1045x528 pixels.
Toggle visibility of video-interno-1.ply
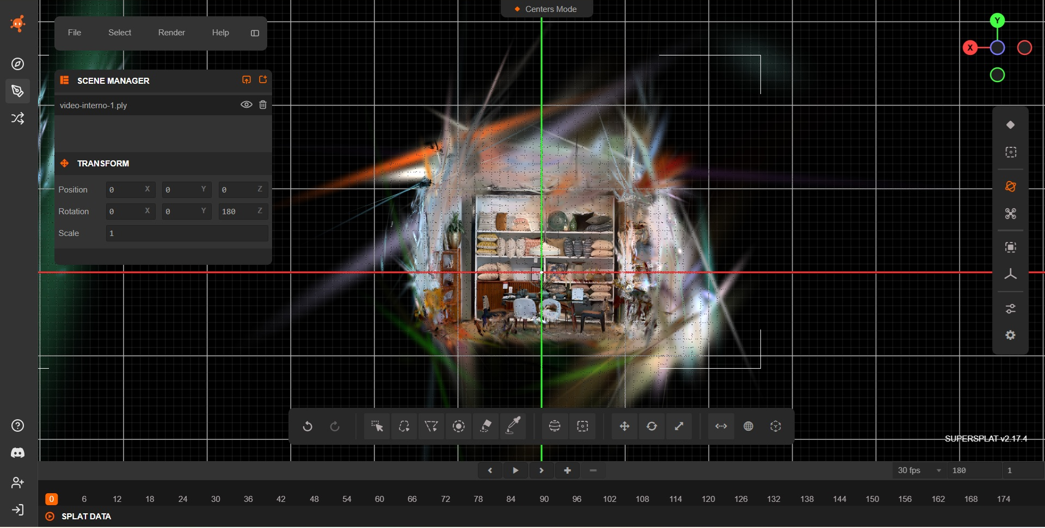[247, 105]
